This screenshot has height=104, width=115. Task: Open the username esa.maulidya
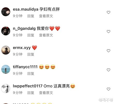pyautogui.click(x=26, y=9)
